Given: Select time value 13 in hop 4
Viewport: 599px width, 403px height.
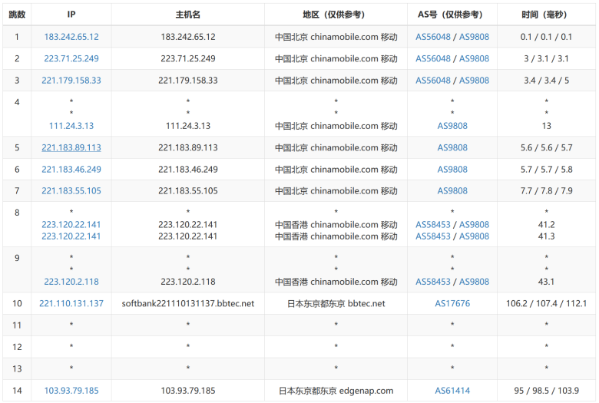Looking at the screenshot, I should (x=546, y=126).
